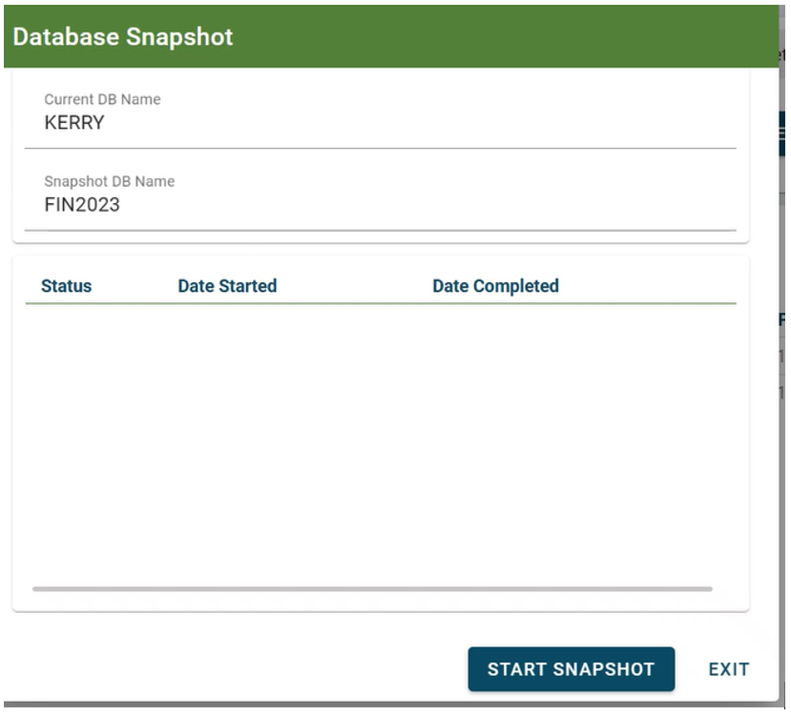Click the FIN2023 snapshot name text
This screenshot has width=791, height=716.
[82, 205]
